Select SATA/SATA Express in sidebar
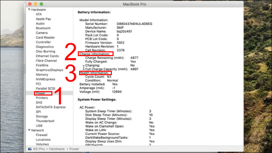This screenshot has height=153, width=272. [x=51, y=107]
